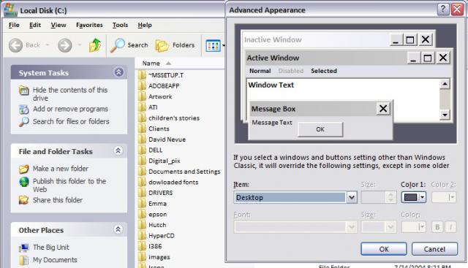Open the Search pane in Explorer
This screenshot has width=468, height=268.
pyautogui.click(x=129, y=45)
